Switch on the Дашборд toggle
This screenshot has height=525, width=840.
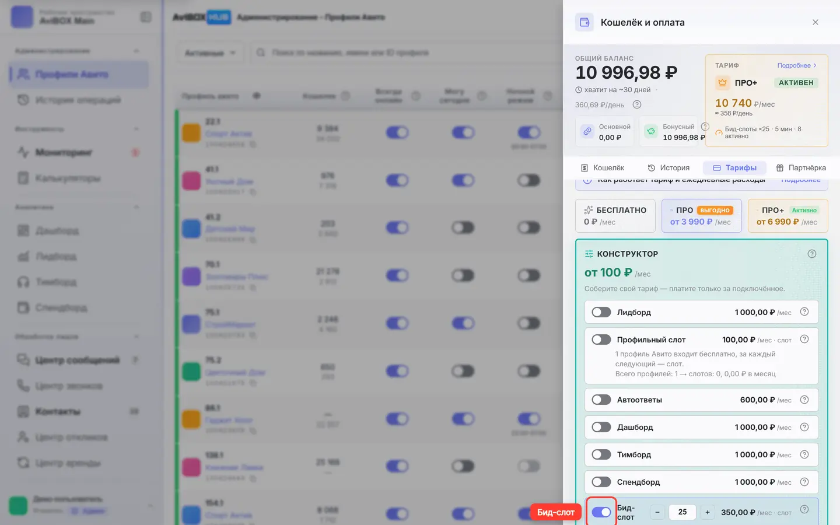click(x=601, y=427)
